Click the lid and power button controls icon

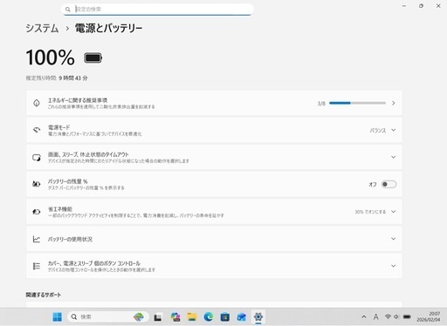click(37, 266)
